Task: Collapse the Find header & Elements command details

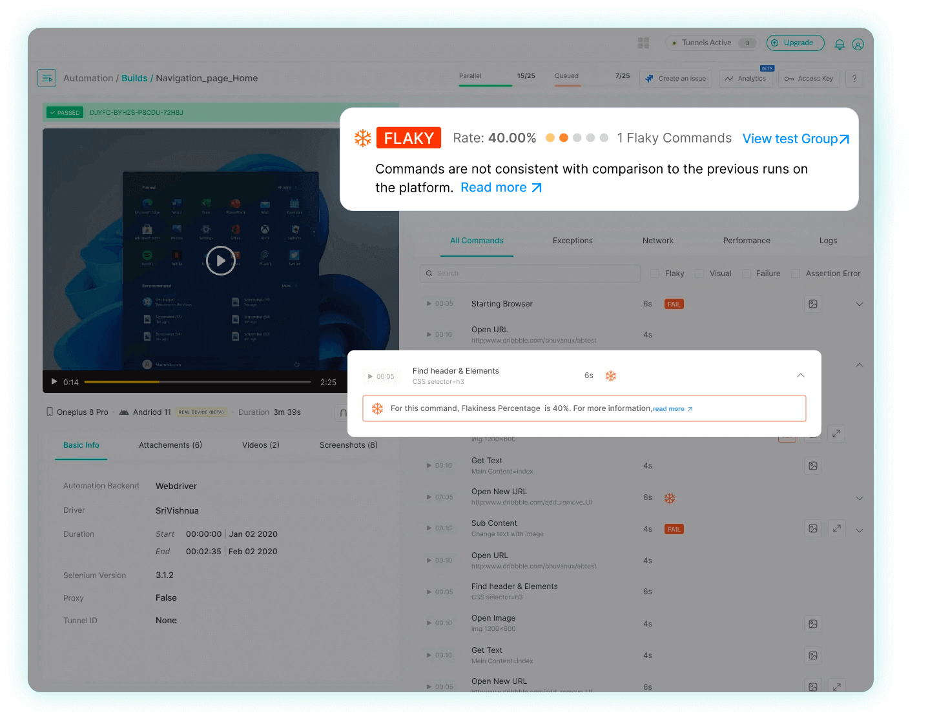Action: point(800,375)
